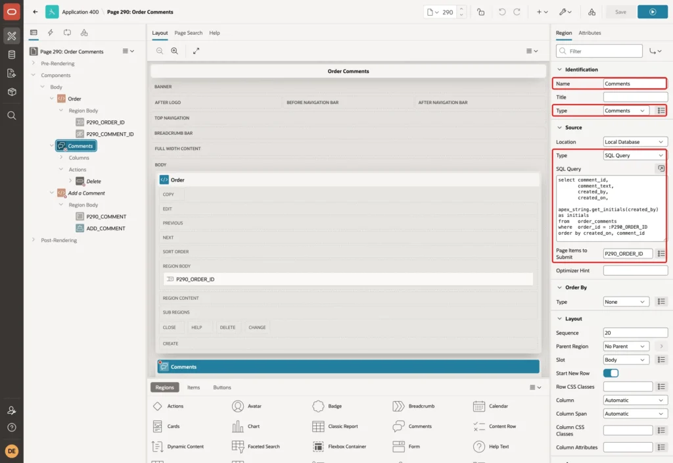Image resolution: width=673 pixels, height=463 pixels.
Task: Zoom in the layout view
Action: coord(175,51)
